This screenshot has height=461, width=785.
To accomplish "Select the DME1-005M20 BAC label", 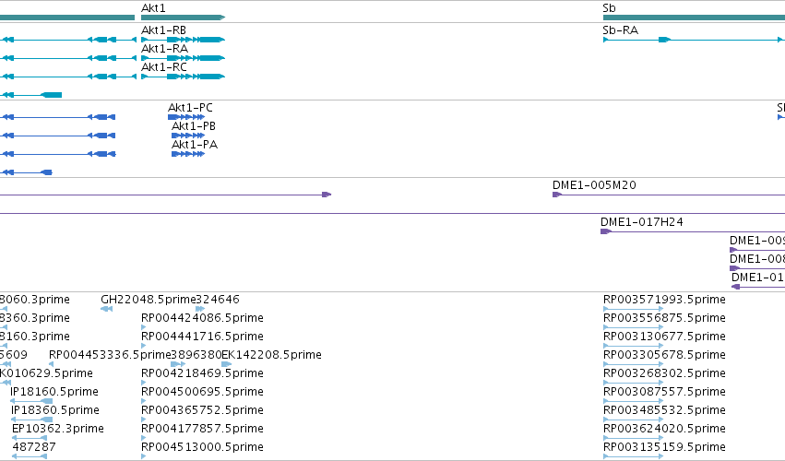I will (x=594, y=185).
